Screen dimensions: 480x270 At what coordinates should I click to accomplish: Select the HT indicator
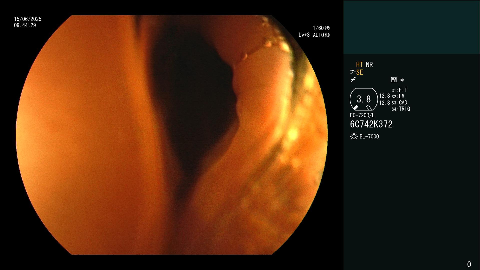[x=359, y=64]
